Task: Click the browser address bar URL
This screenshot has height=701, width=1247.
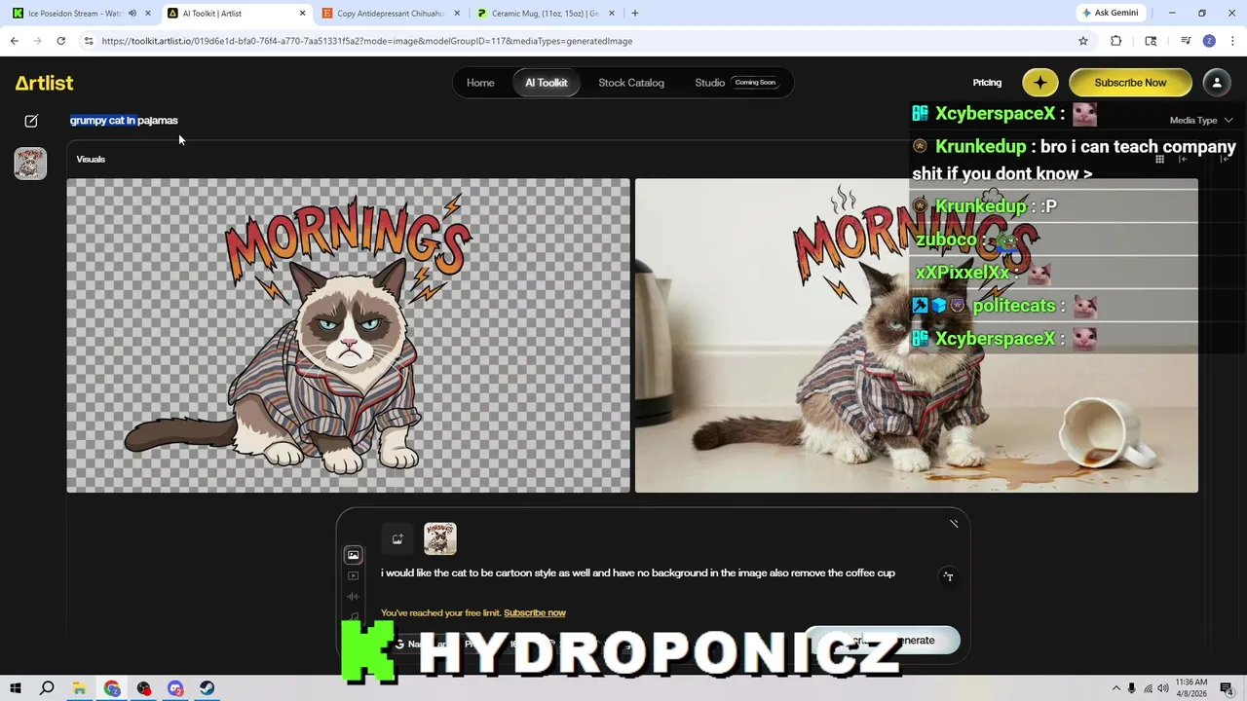Action: [x=367, y=41]
